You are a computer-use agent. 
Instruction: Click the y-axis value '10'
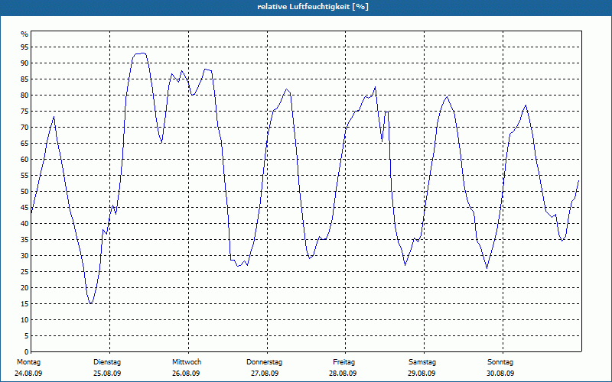(24, 320)
